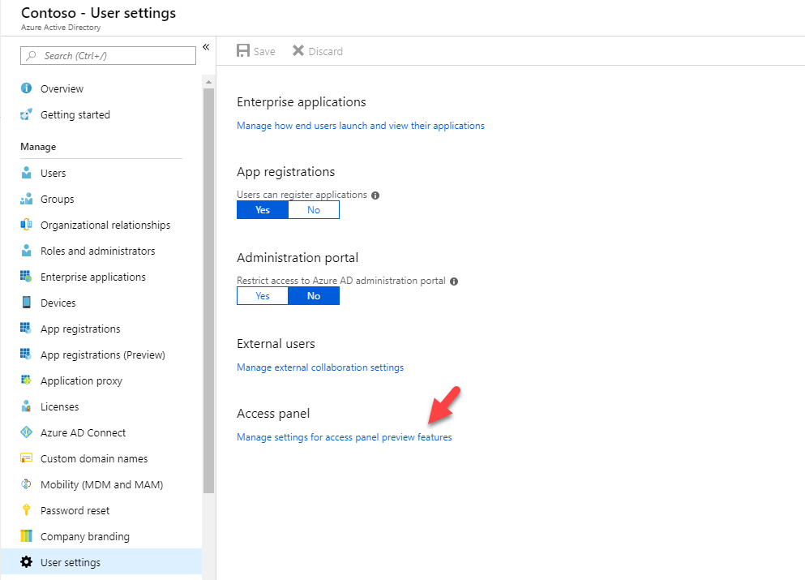Click the Devices icon in sidebar

pyautogui.click(x=26, y=302)
